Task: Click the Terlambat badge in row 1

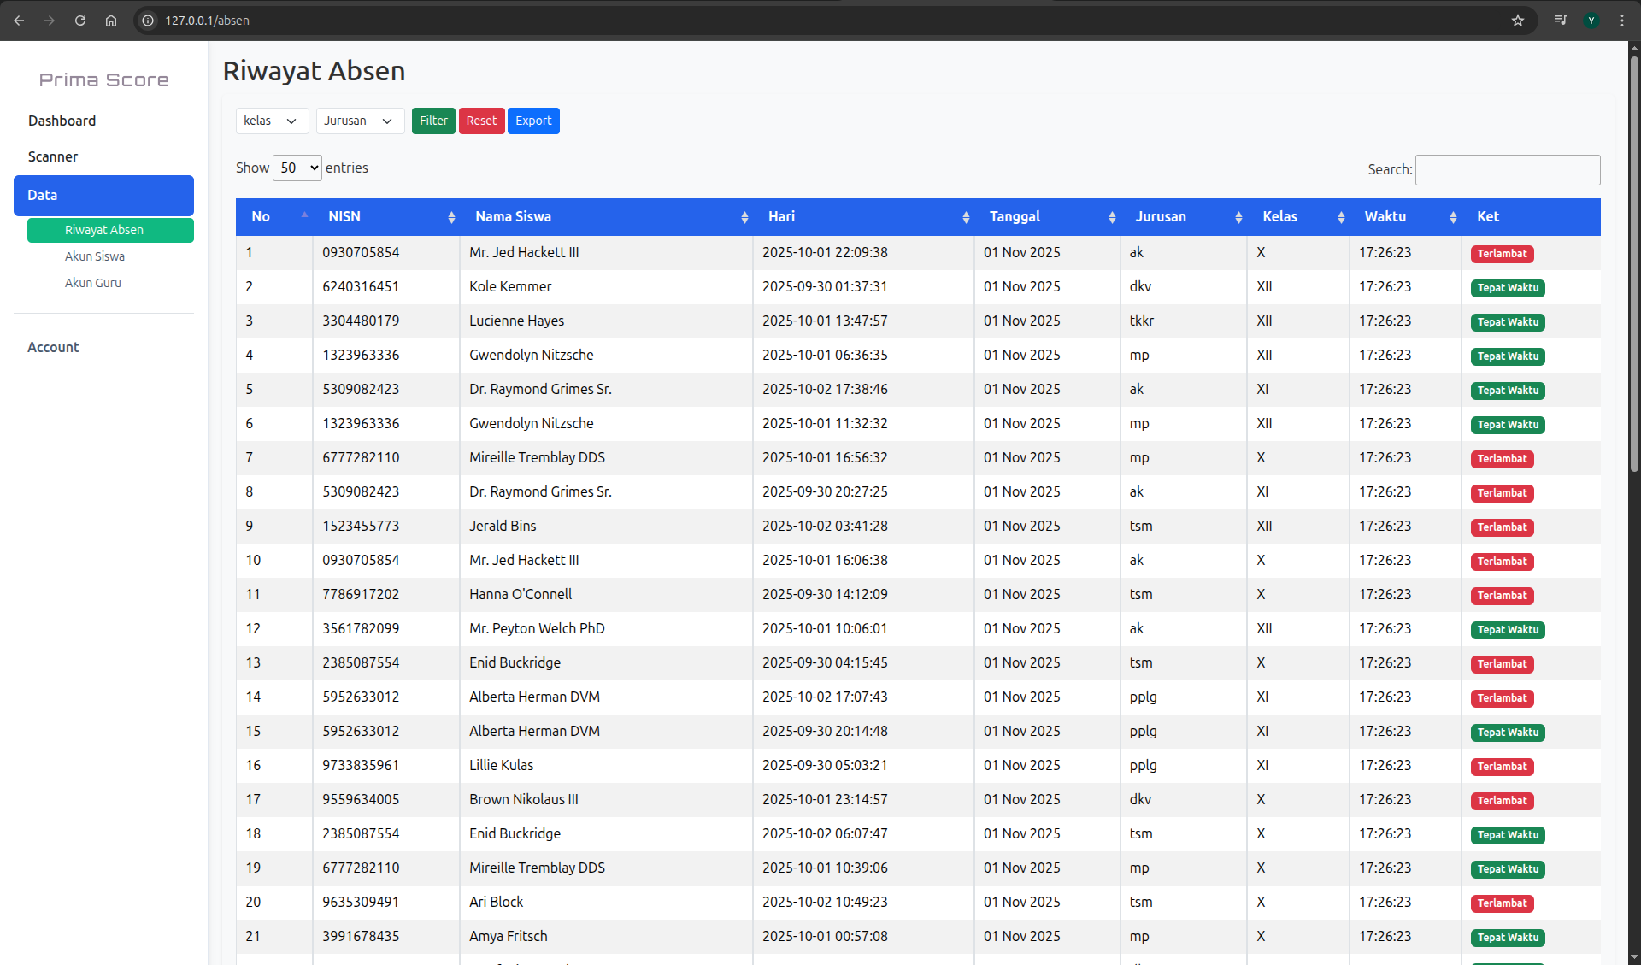Action: pos(1502,254)
